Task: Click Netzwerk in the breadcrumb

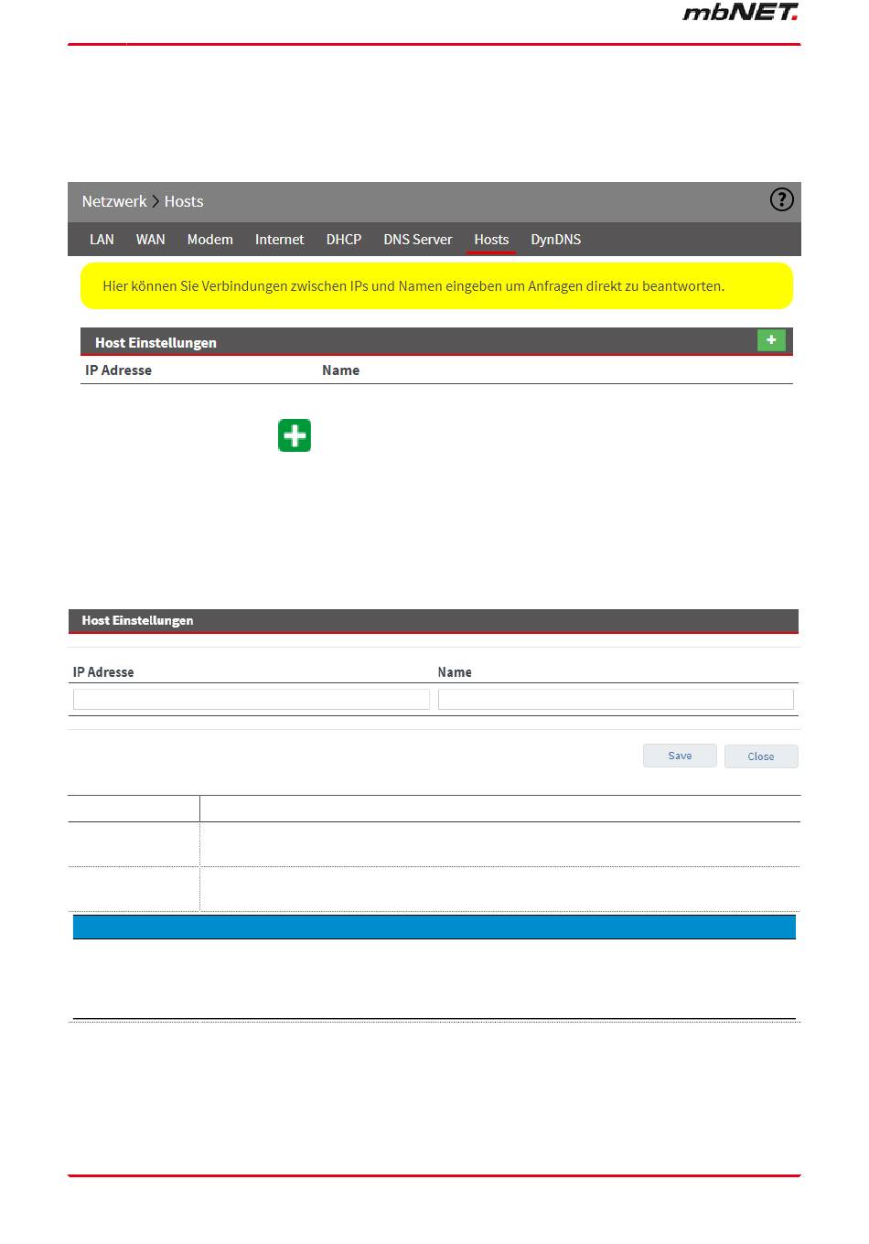Action: pos(113,201)
